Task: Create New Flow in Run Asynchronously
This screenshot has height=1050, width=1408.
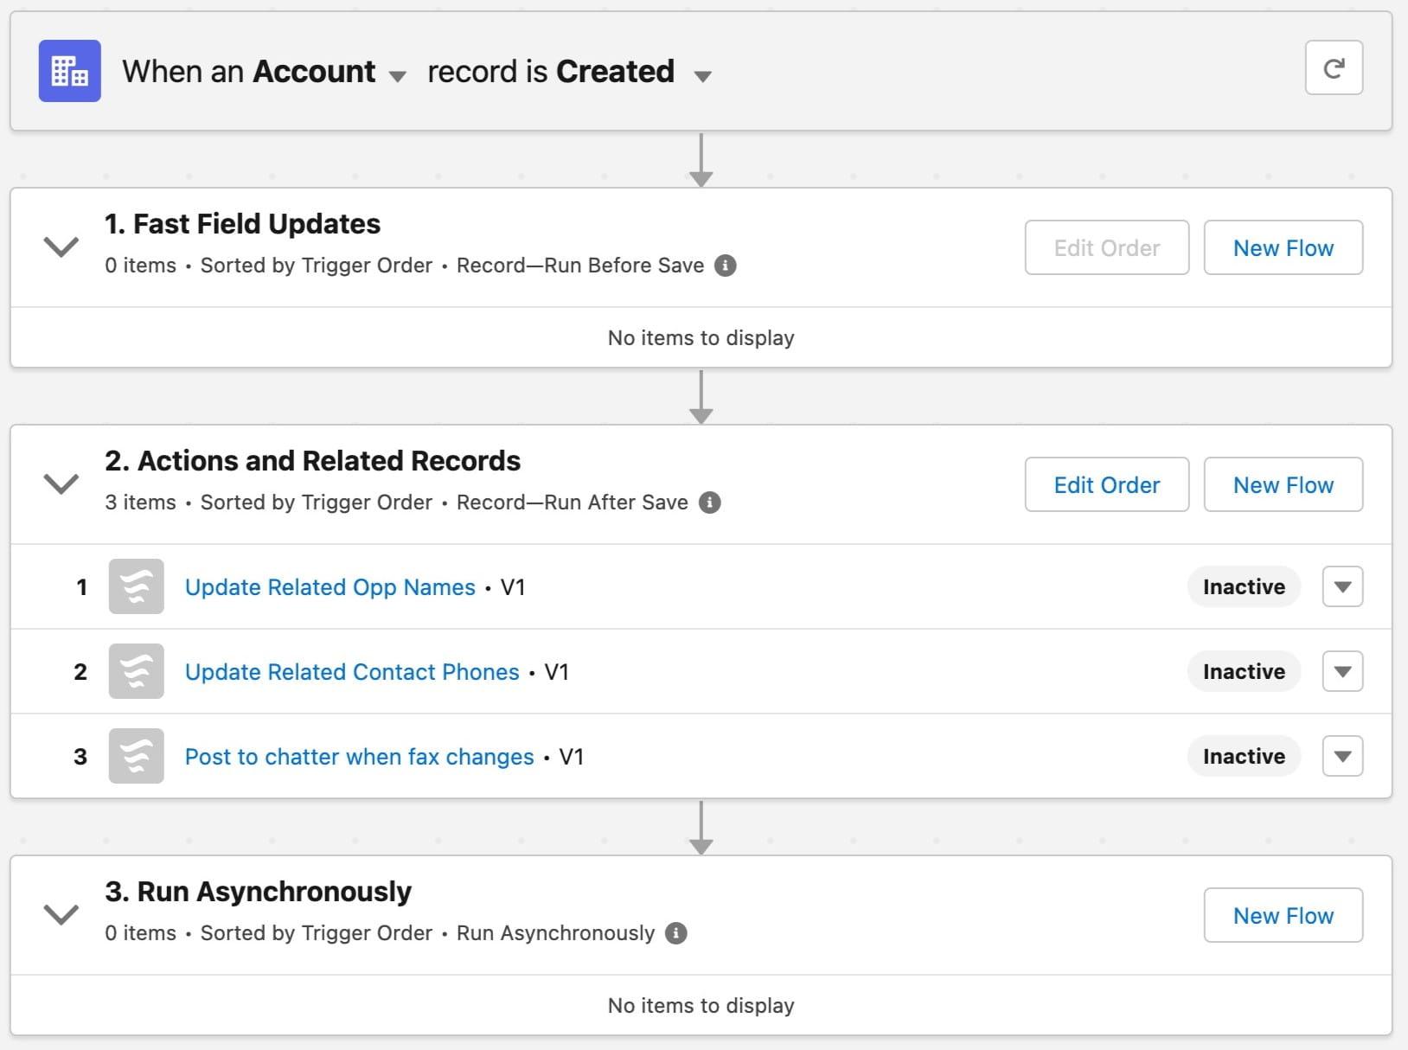Action: (x=1283, y=916)
